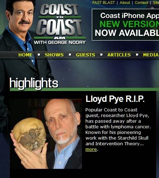Follow the 'more' link after article summary

[91, 149]
